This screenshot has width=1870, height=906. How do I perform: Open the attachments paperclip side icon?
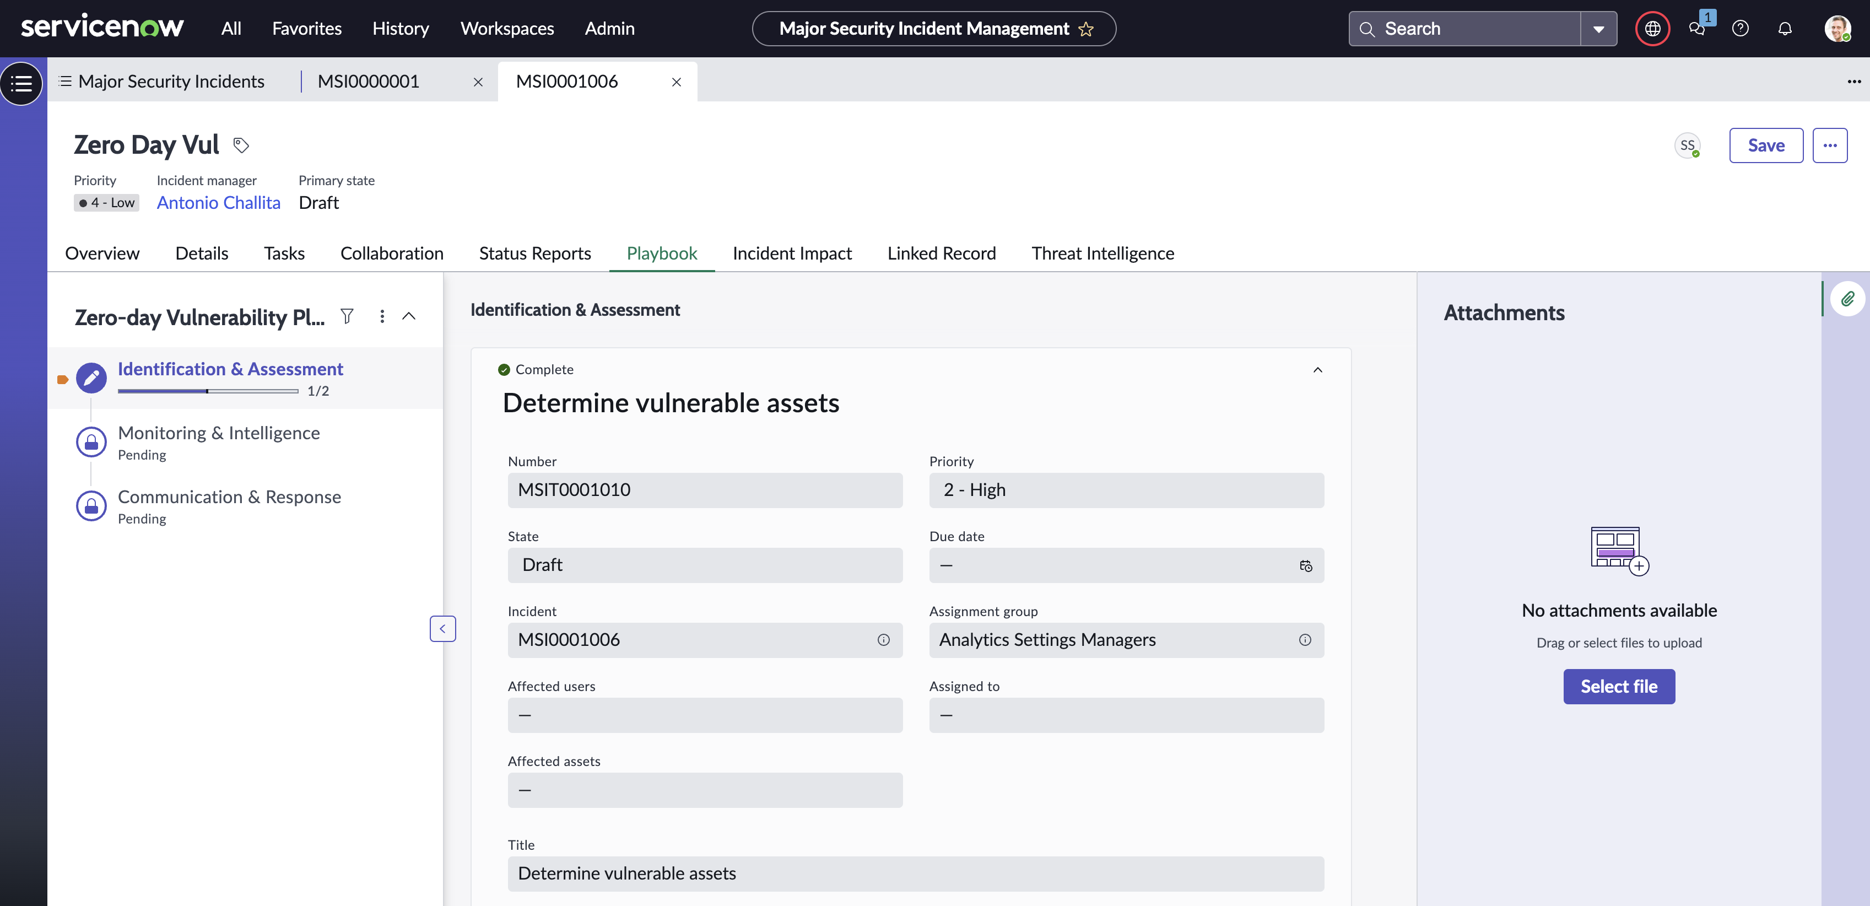pyautogui.click(x=1847, y=298)
